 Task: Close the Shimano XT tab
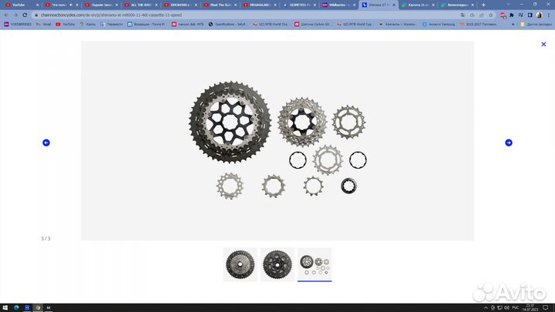click(x=394, y=5)
